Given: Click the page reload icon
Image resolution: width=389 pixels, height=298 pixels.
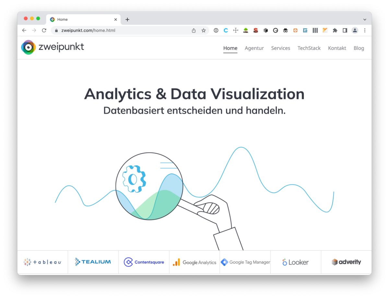Looking at the screenshot, I should coord(44,30).
